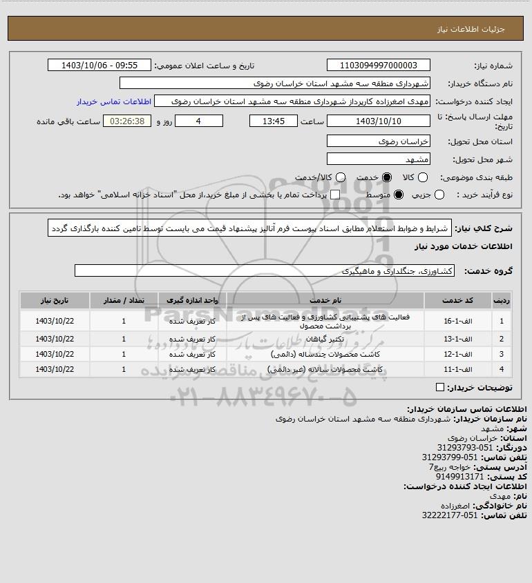Click the buyer organization name field
Image resolution: width=532 pixels, height=583 pixels.
coord(275,83)
